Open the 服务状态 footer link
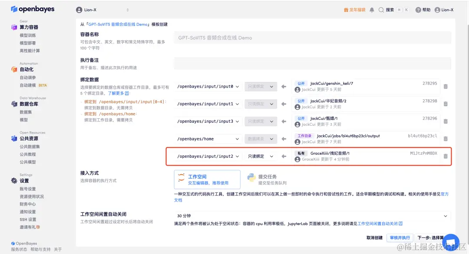Image resolution: width=469 pixels, height=254 pixels. (x=19, y=249)
